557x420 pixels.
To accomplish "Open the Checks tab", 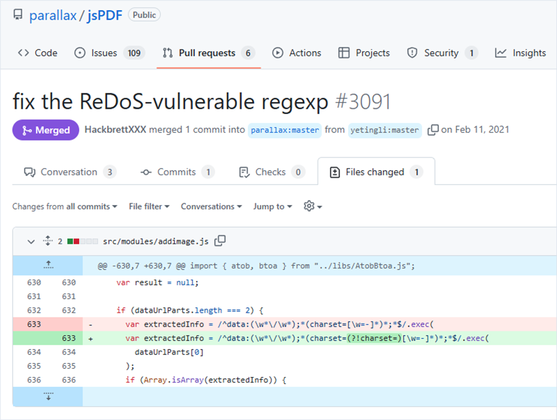I will pyautogui.click(x=271, y=172).
